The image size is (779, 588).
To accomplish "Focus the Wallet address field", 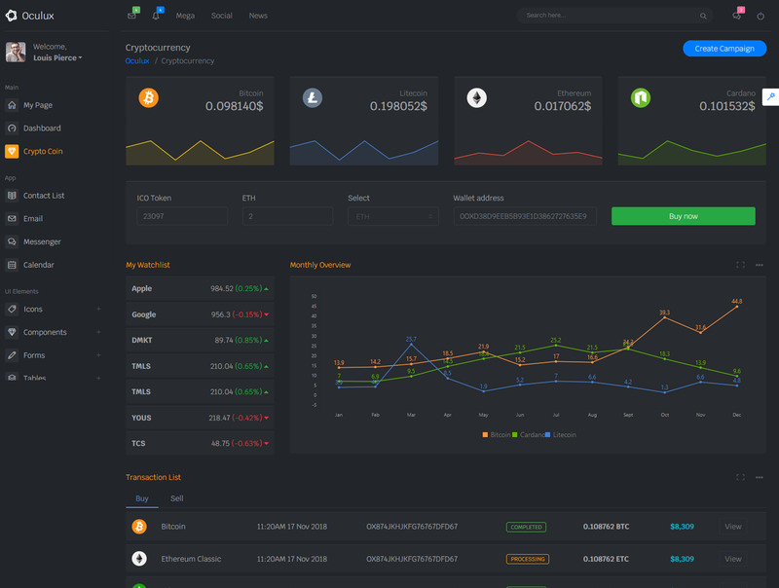I will pos(525,216).
